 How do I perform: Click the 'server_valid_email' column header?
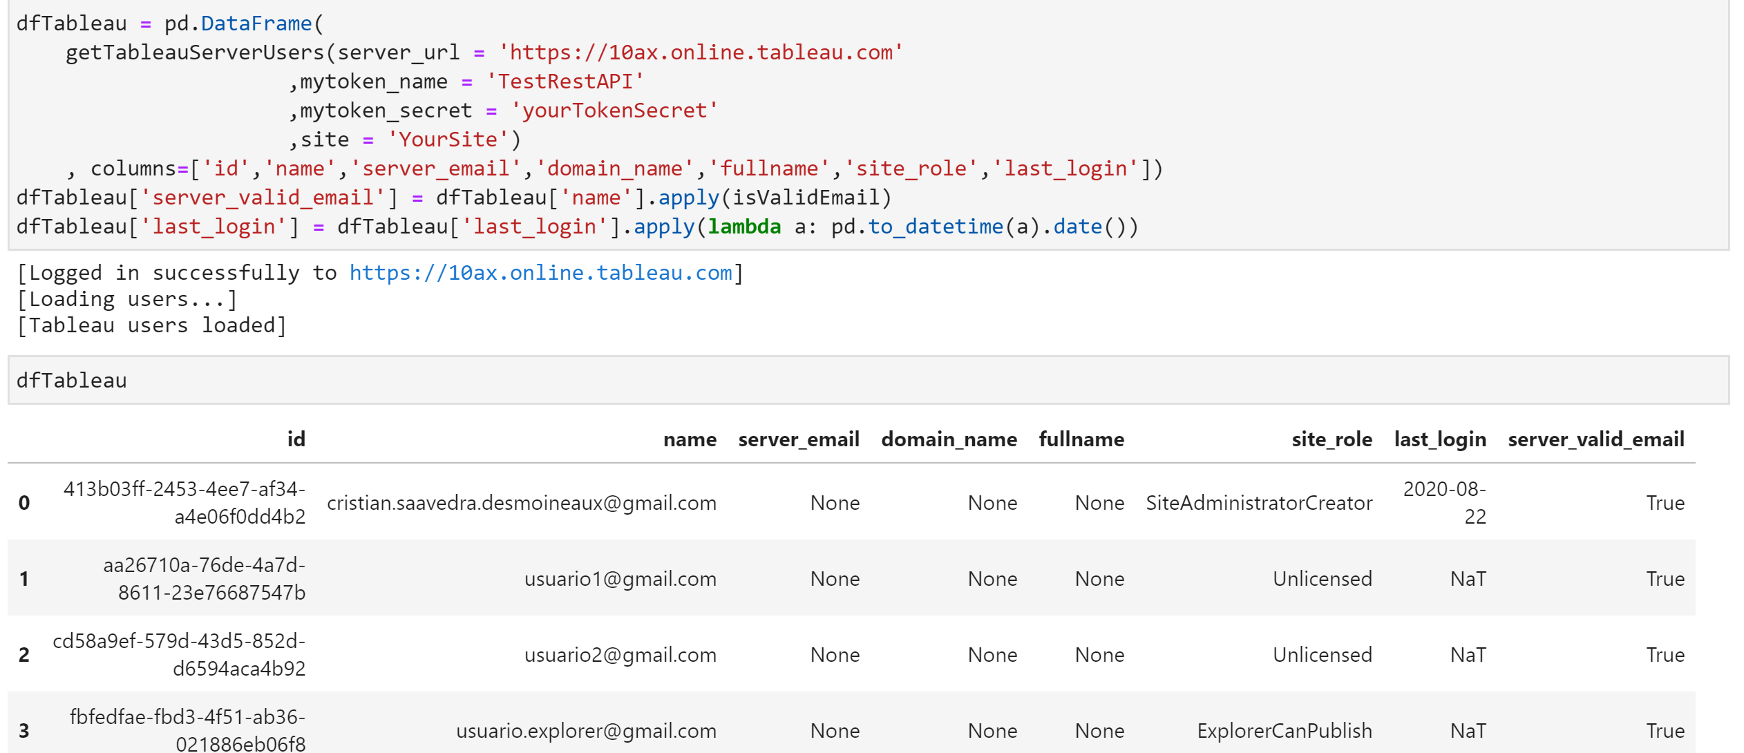click(1595, 439)
